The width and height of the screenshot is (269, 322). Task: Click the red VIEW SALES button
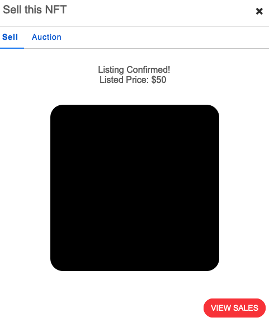tap(234, 308)
